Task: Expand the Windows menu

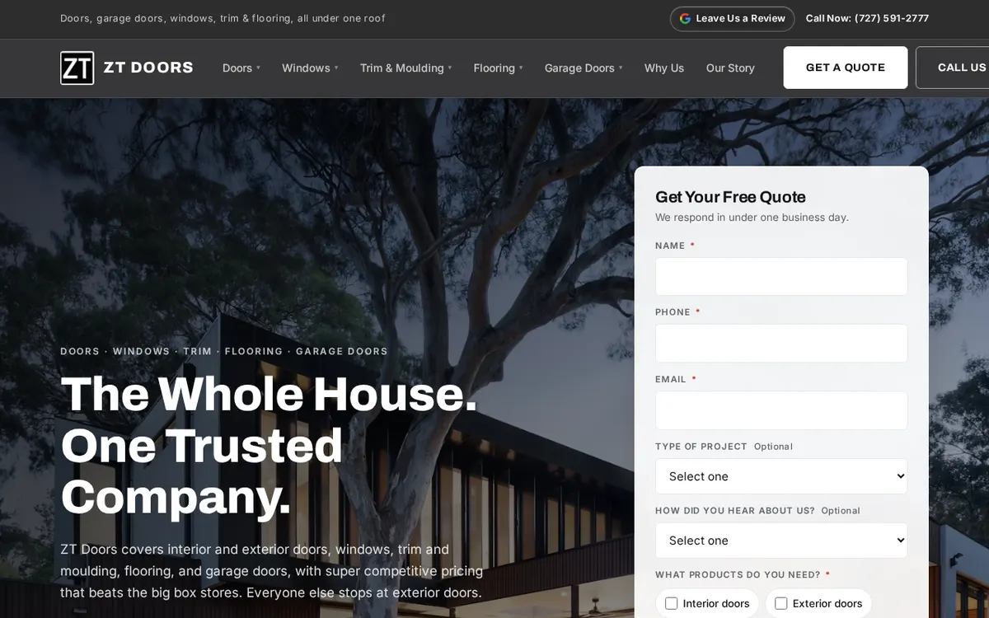Action: (x=310, y=68)
